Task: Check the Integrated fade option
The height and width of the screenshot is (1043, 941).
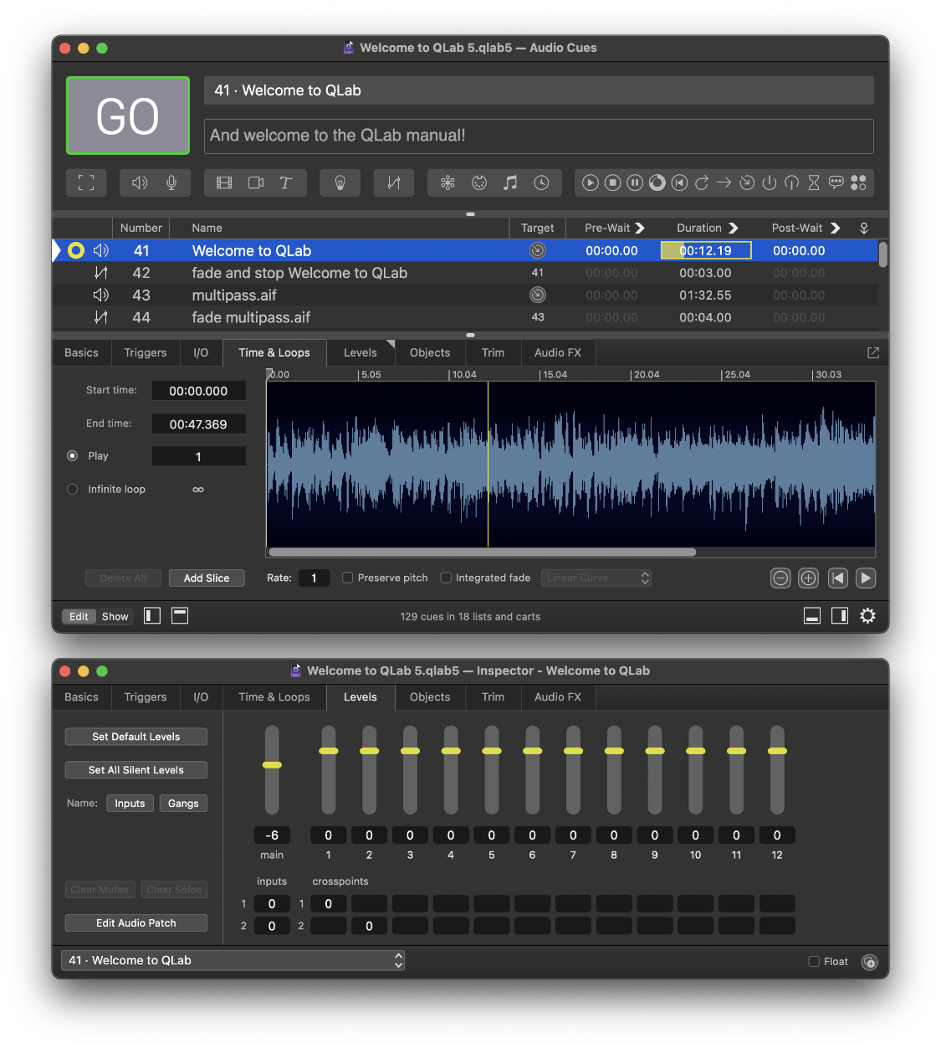Action: 446,578
